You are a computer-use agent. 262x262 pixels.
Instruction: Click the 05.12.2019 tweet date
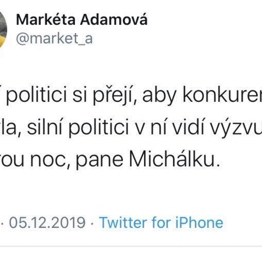47,222
